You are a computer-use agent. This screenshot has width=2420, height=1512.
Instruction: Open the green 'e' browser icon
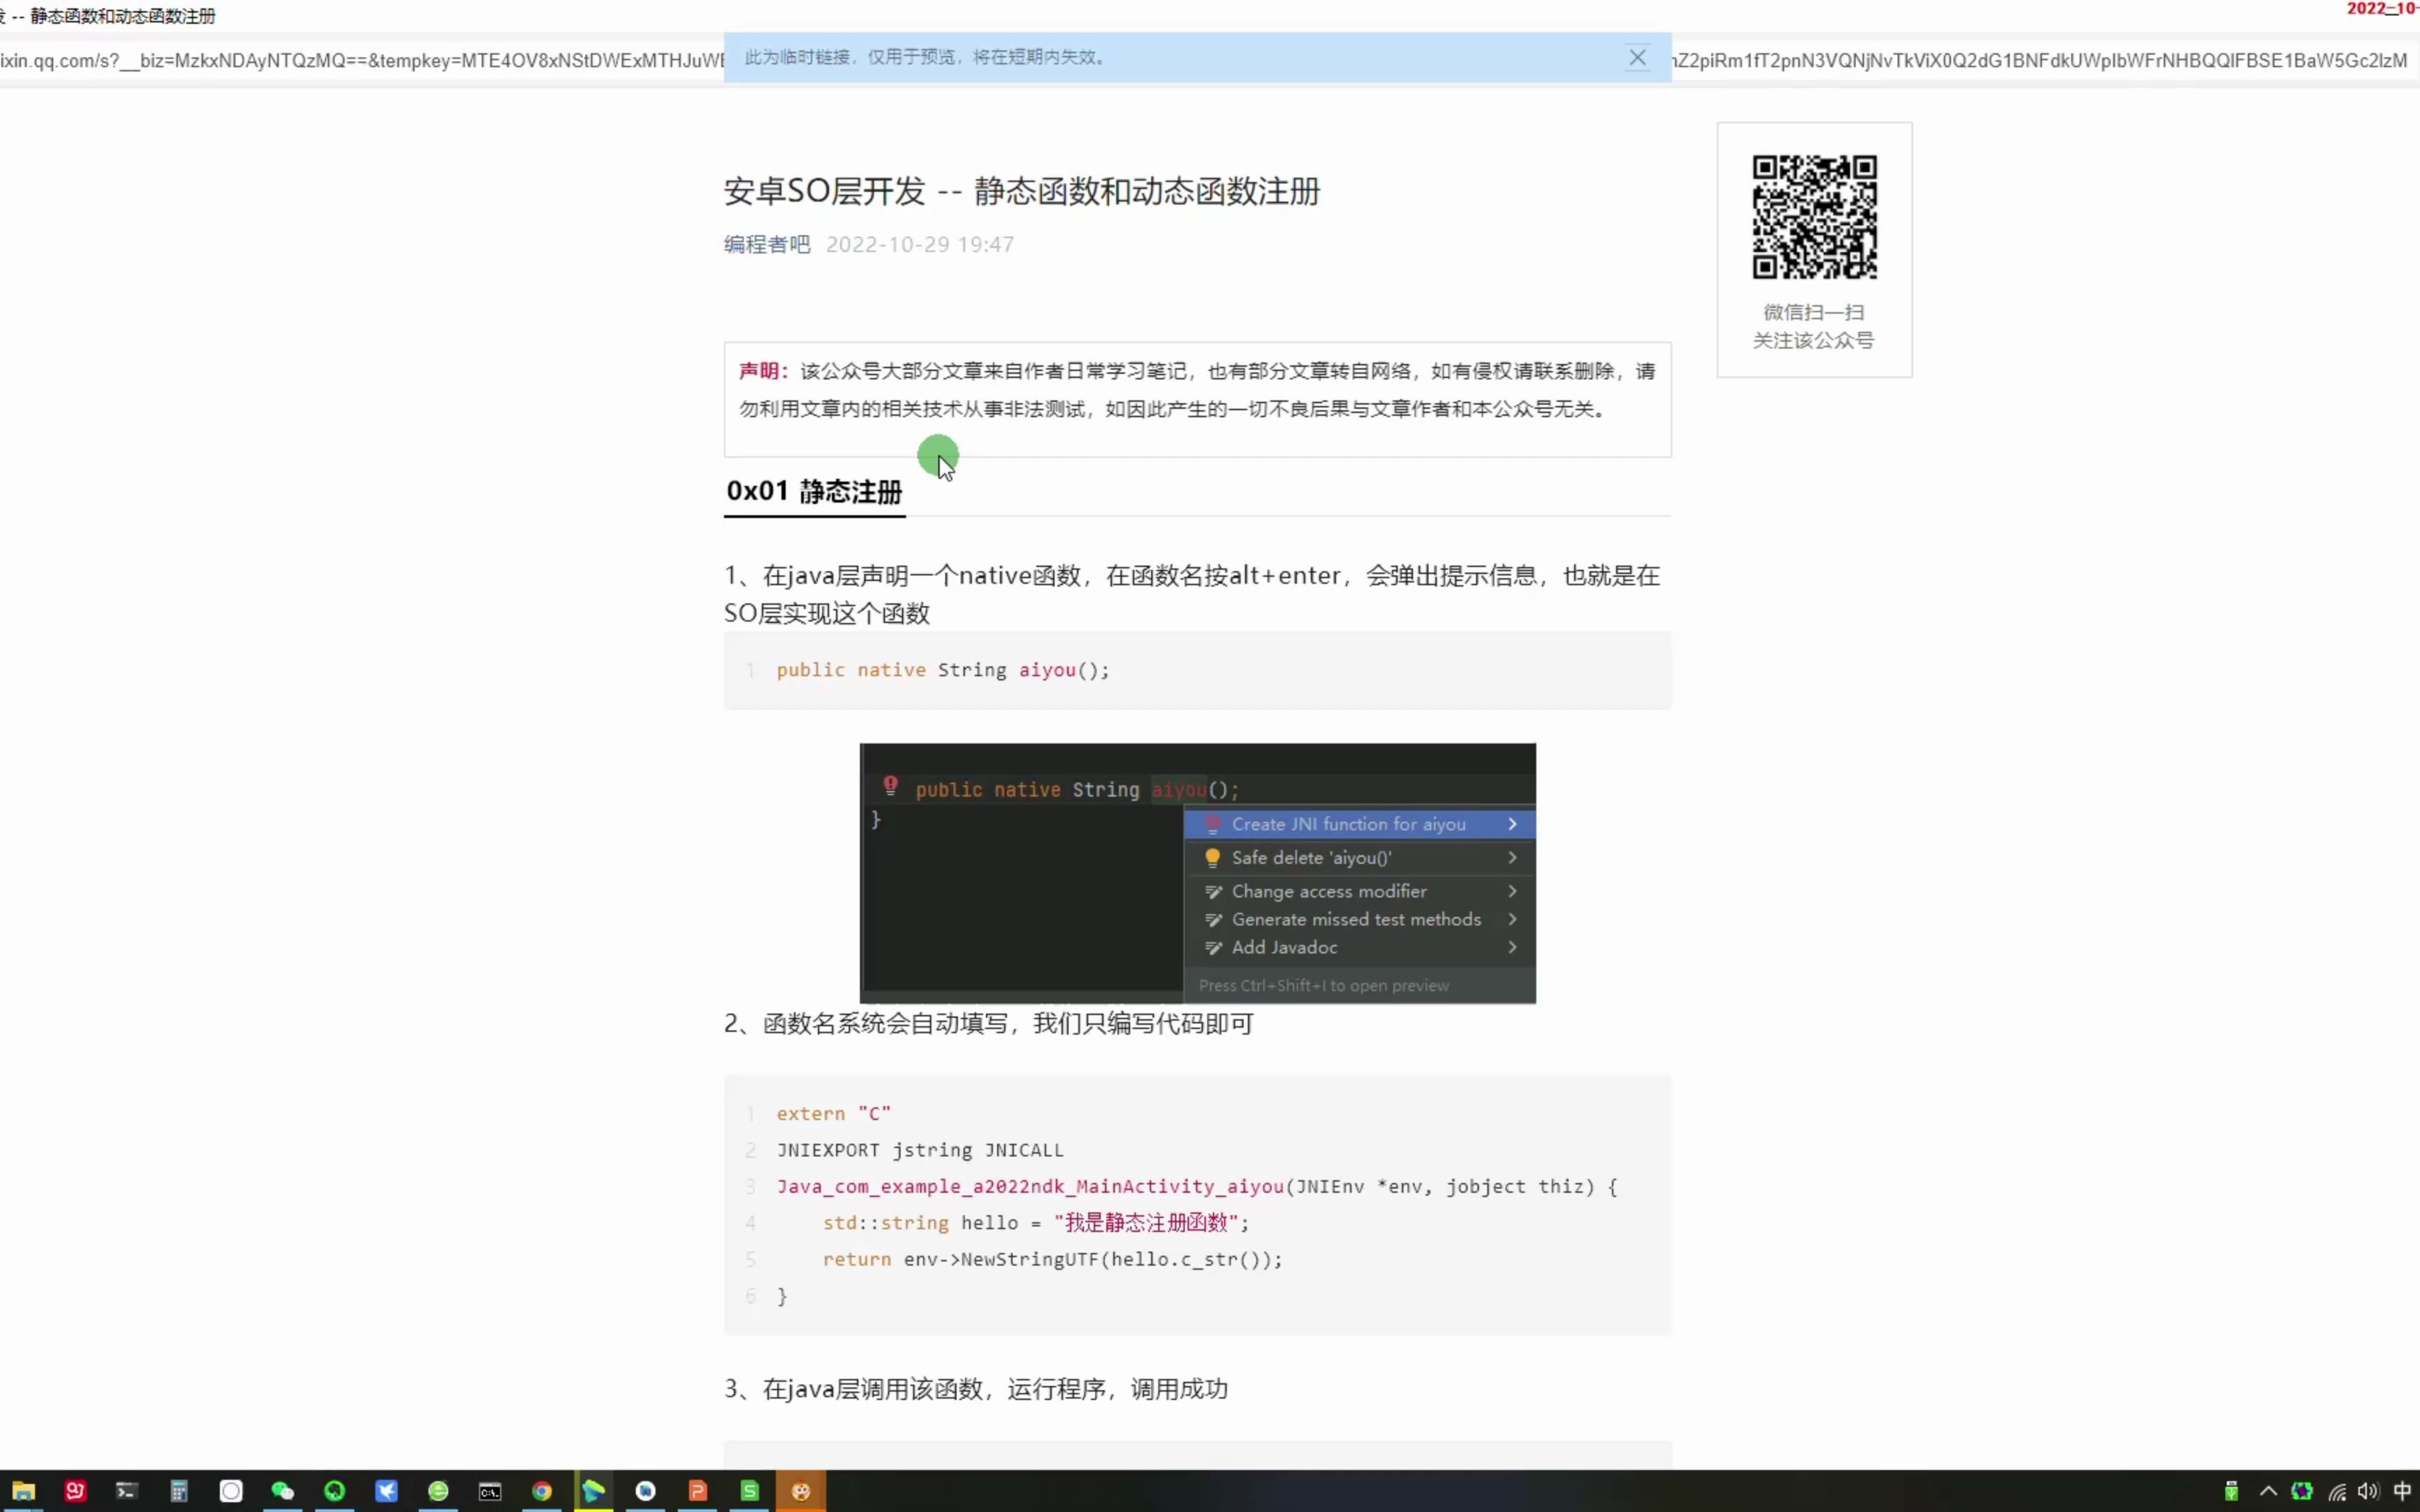(x=438, y=1491)
